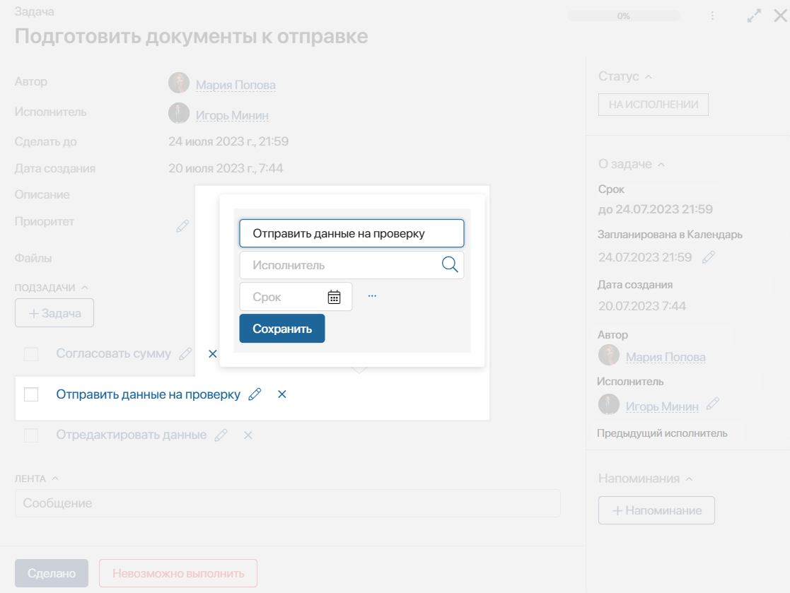The height and width of the screenshot is (593, 790).
Task: Click the НА ИСПОЛНЕНИИ status button
Action: (x=654, y=105)
